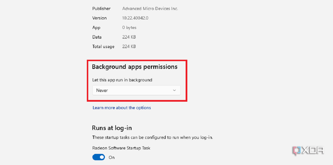Click the Runs at log-in section heading
The height and width of the screenshot is (165, 333).
pos(112,128)
